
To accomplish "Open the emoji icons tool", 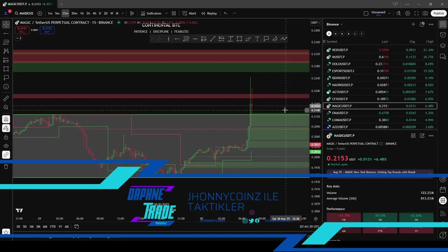I will click(6, 87).
